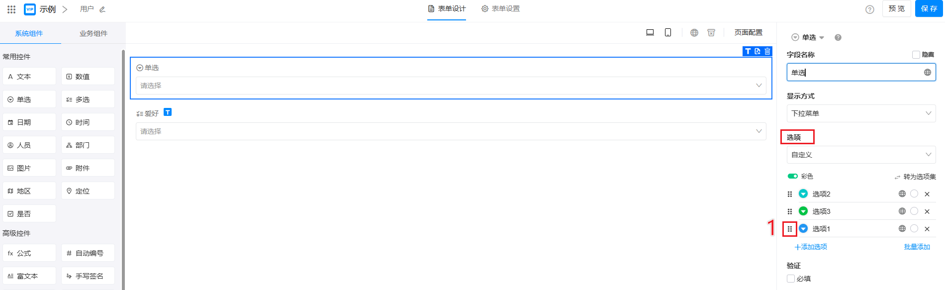Click the 添加选项 link
Image resolution: width=945 pixels, height=290 pixels.
coord(811,247)
